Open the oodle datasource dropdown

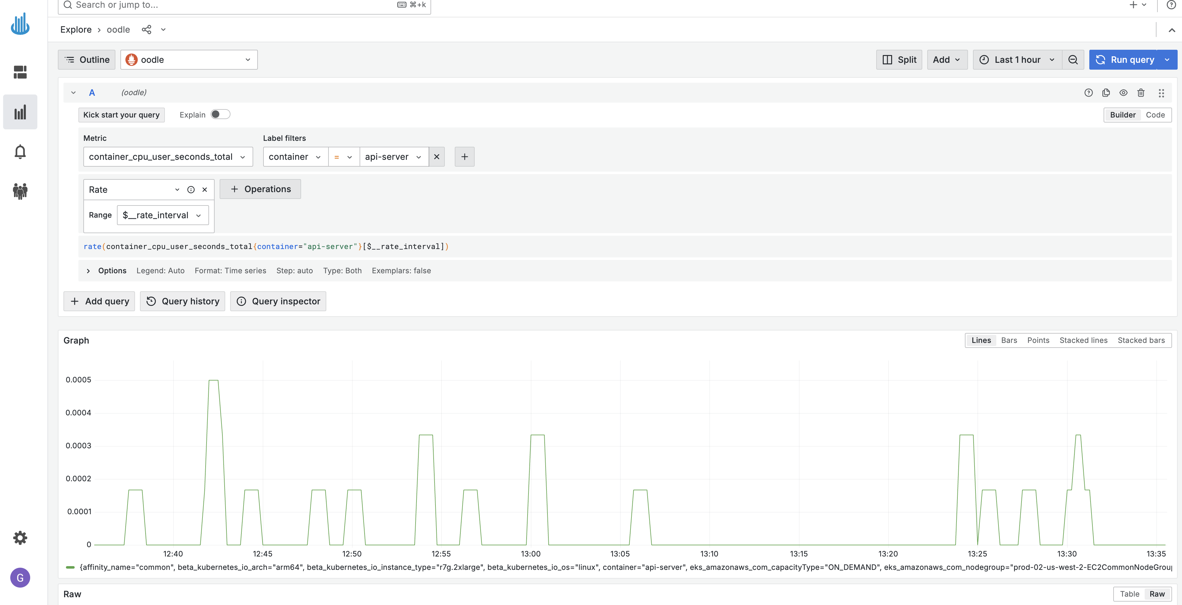click(x=189, y=60)
